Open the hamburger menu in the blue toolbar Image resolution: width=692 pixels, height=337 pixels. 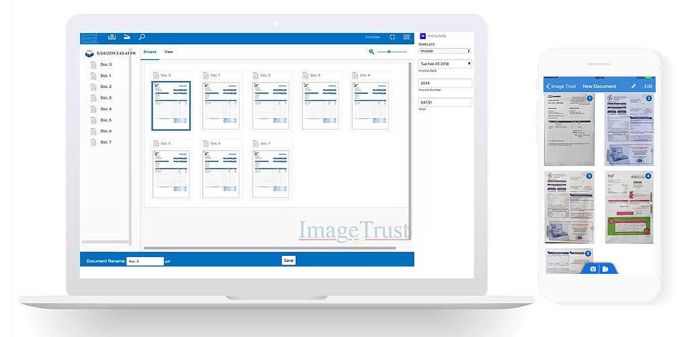407,38
